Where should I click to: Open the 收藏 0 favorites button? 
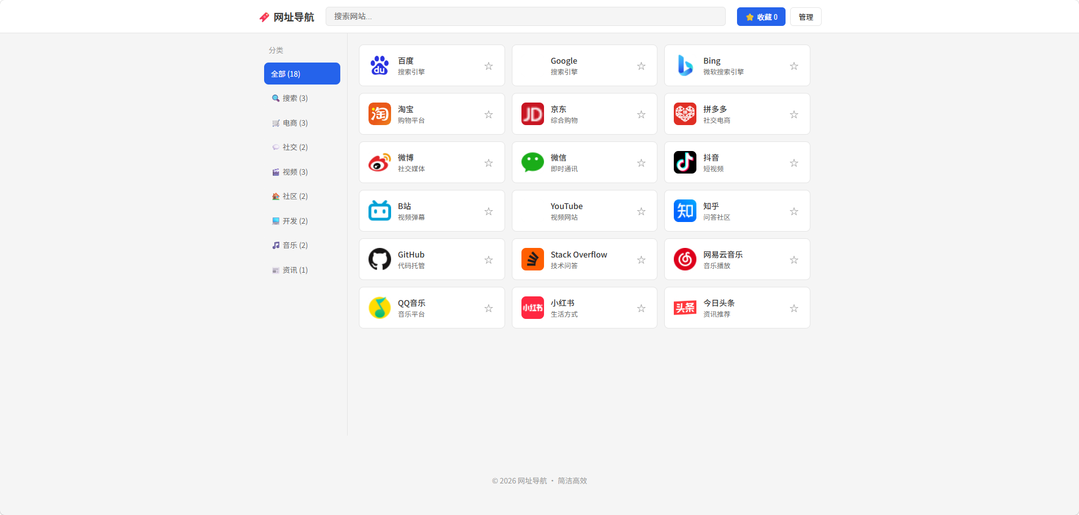click(761, 17)
